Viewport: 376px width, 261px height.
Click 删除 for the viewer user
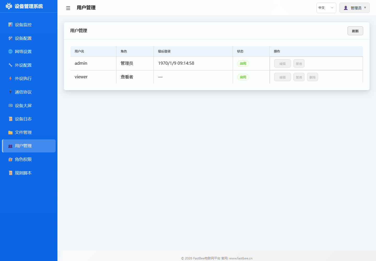312,77
